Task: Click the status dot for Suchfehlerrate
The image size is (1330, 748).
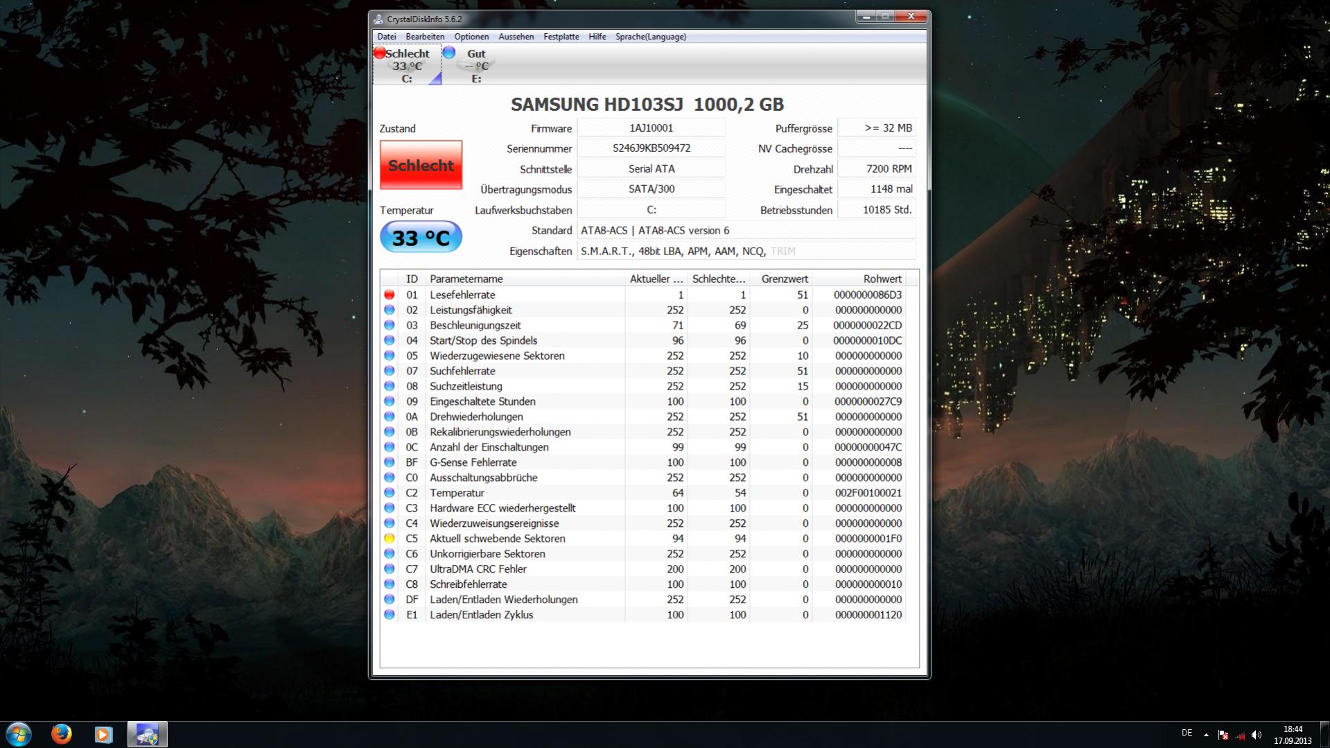Action: [x=390, y=371]
